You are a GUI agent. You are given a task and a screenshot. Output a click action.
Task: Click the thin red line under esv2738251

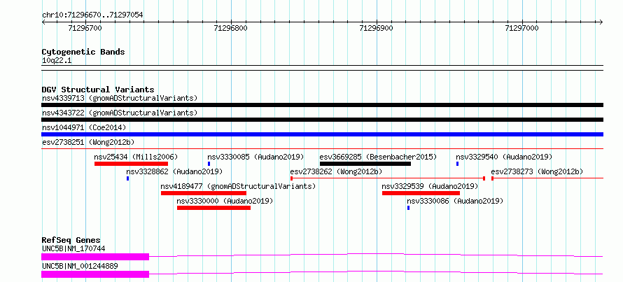(x=322, y=149)
